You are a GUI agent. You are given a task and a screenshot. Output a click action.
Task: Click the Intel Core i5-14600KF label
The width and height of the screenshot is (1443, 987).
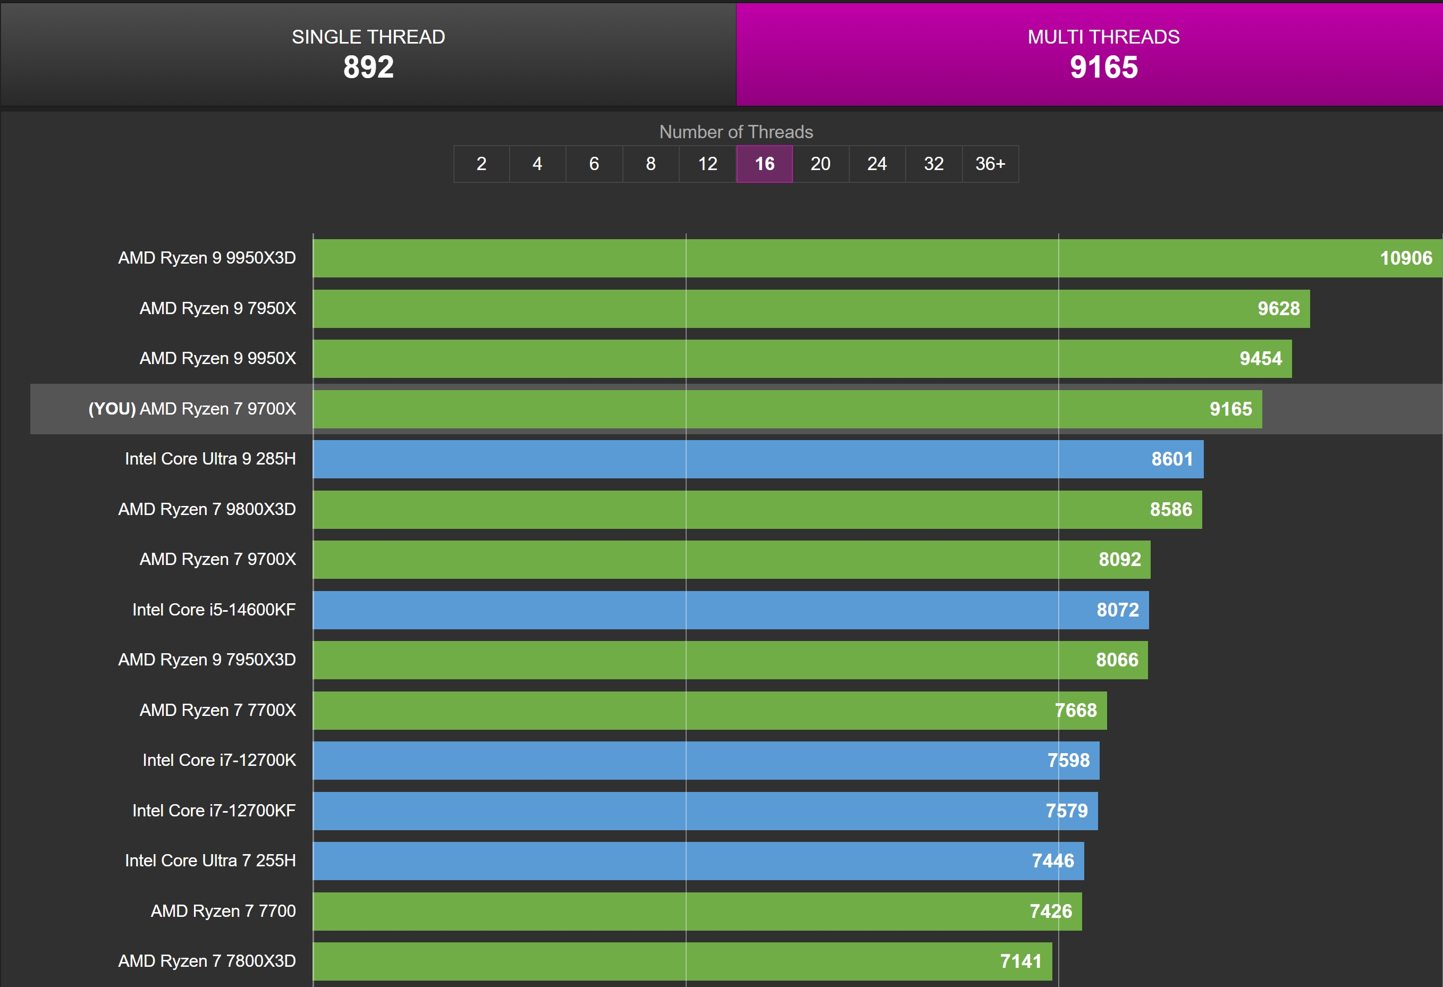(214, 610)
